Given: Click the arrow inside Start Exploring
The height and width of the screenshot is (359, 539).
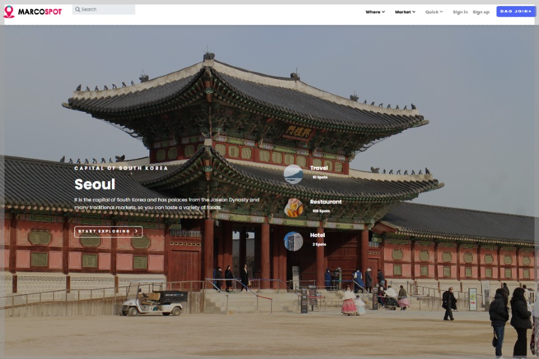Looking at the screenshot, I should coord(136,232).
